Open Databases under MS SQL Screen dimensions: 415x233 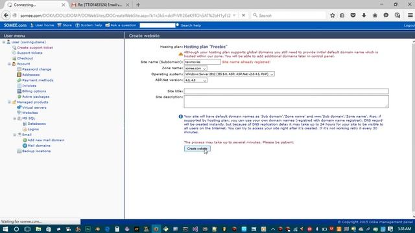pos(36,124)
